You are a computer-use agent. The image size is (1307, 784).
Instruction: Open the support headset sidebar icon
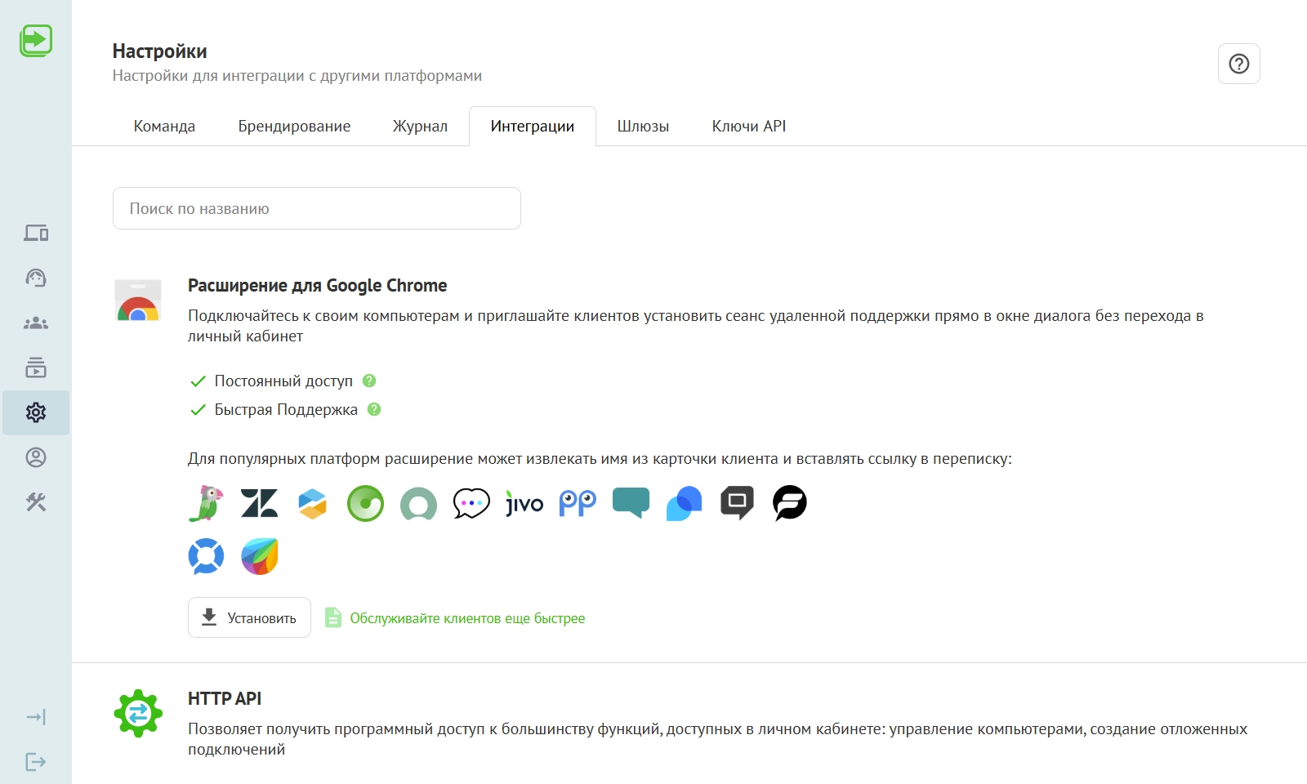[x=36, y=278]
